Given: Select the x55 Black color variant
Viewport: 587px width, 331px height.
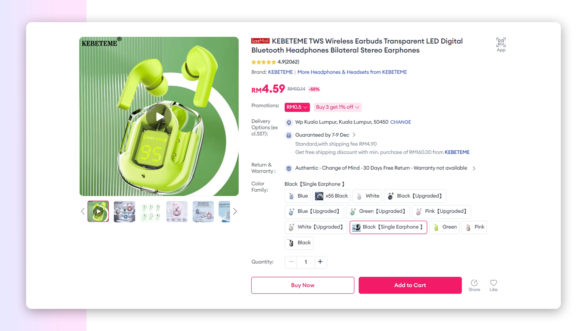Looking at the screenshot, I should [331, 196].
